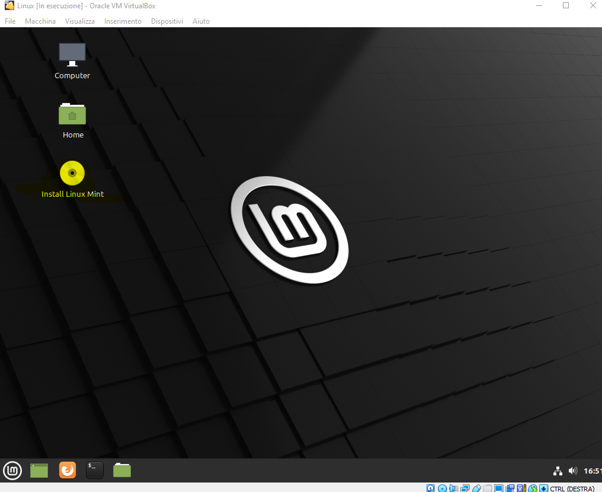Click the hard disk activity status icon
The height and width of the screenshot is (492, 602).
(430, 488)
